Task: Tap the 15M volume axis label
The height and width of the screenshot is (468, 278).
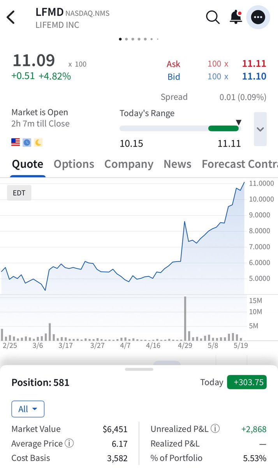Action: pos(255,300)
